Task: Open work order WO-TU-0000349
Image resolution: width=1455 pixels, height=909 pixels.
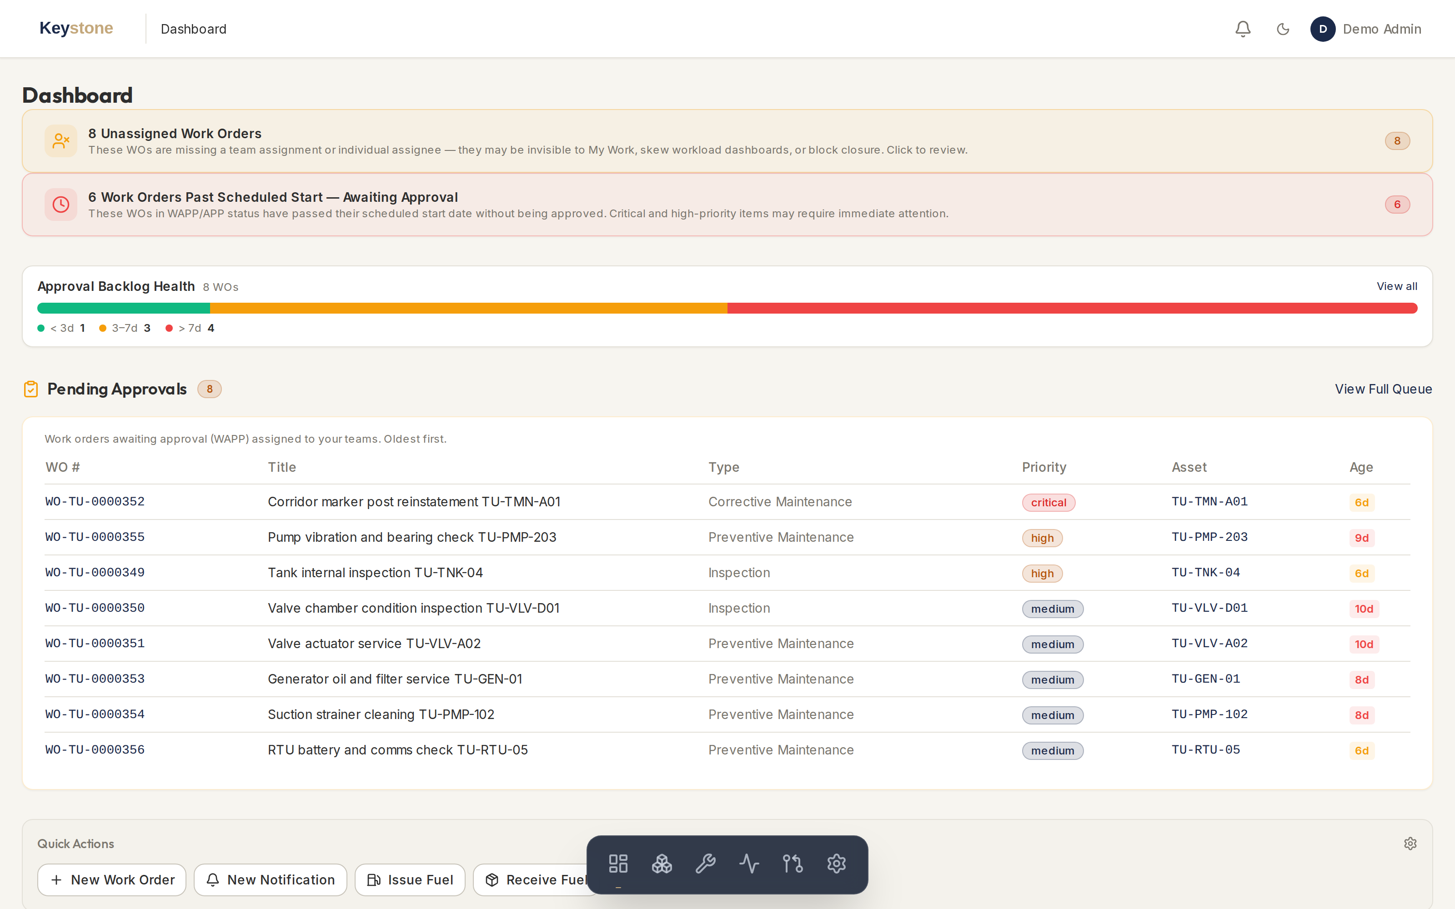Action: [x=95, y=572]
